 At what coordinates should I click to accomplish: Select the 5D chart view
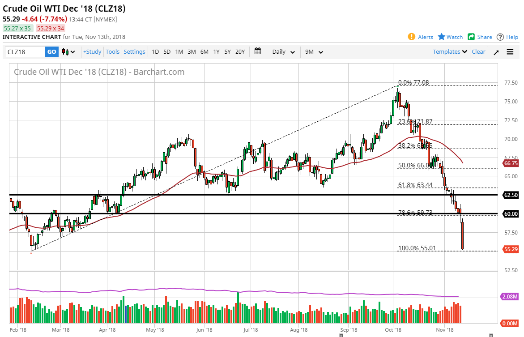click(x=166, y=51)
